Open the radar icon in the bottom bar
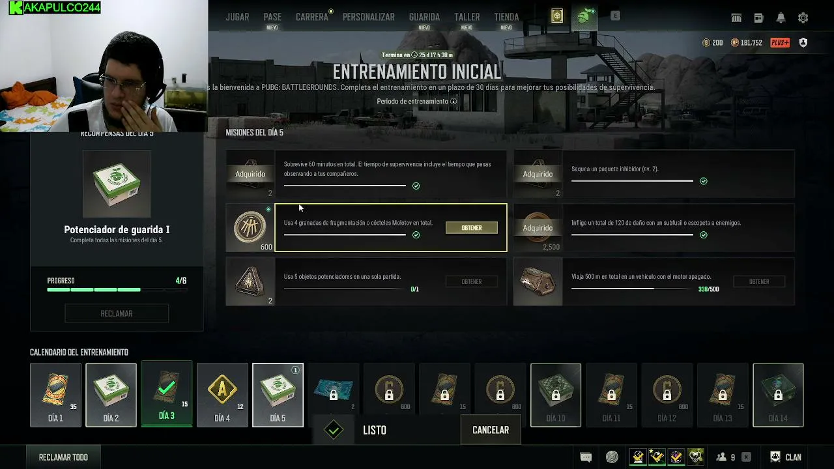 click(x=612, y=457)
